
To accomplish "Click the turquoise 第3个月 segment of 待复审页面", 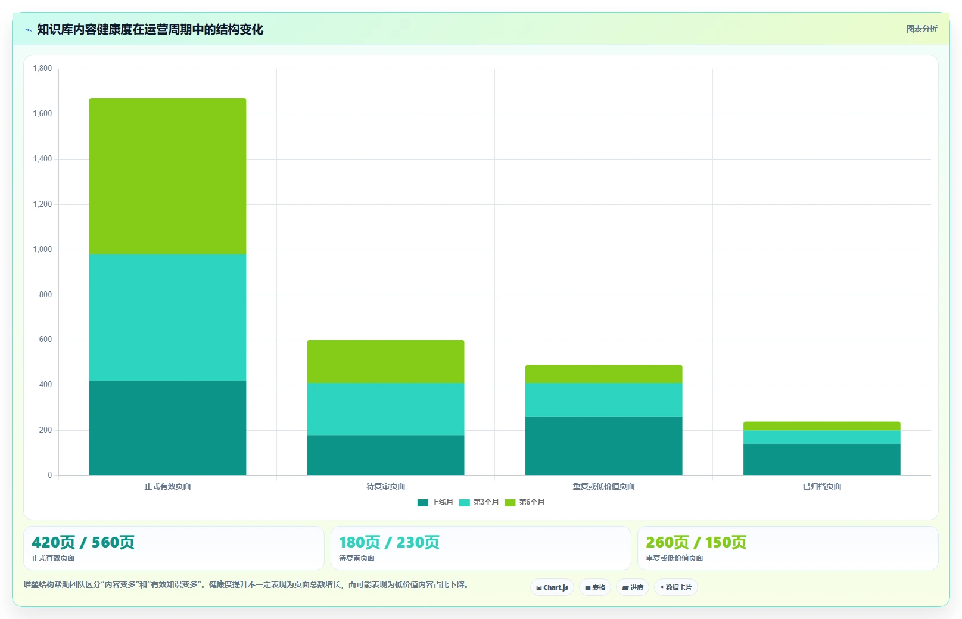I will (385, 409).
